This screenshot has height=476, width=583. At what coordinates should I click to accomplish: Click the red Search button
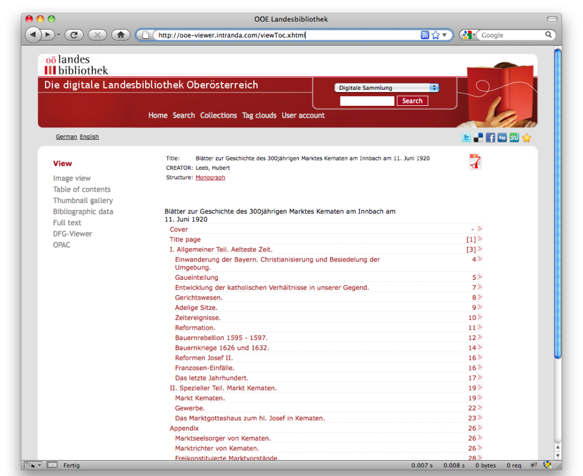coord(412,101)
